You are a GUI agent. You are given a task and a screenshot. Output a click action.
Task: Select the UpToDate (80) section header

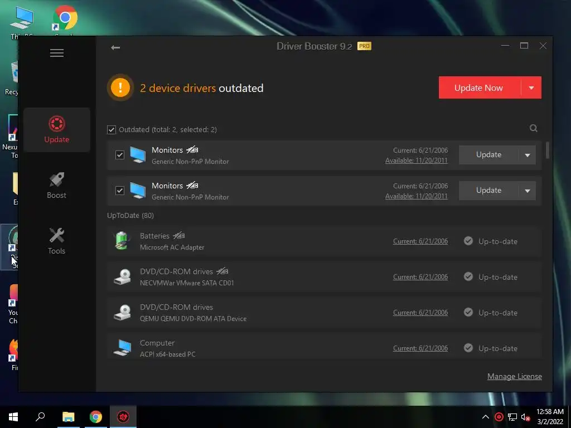point(130,216)
